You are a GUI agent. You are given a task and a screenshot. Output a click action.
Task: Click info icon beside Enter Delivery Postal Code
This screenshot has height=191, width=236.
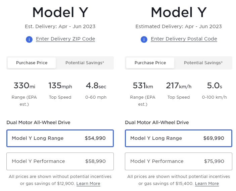tap(144, 39)
